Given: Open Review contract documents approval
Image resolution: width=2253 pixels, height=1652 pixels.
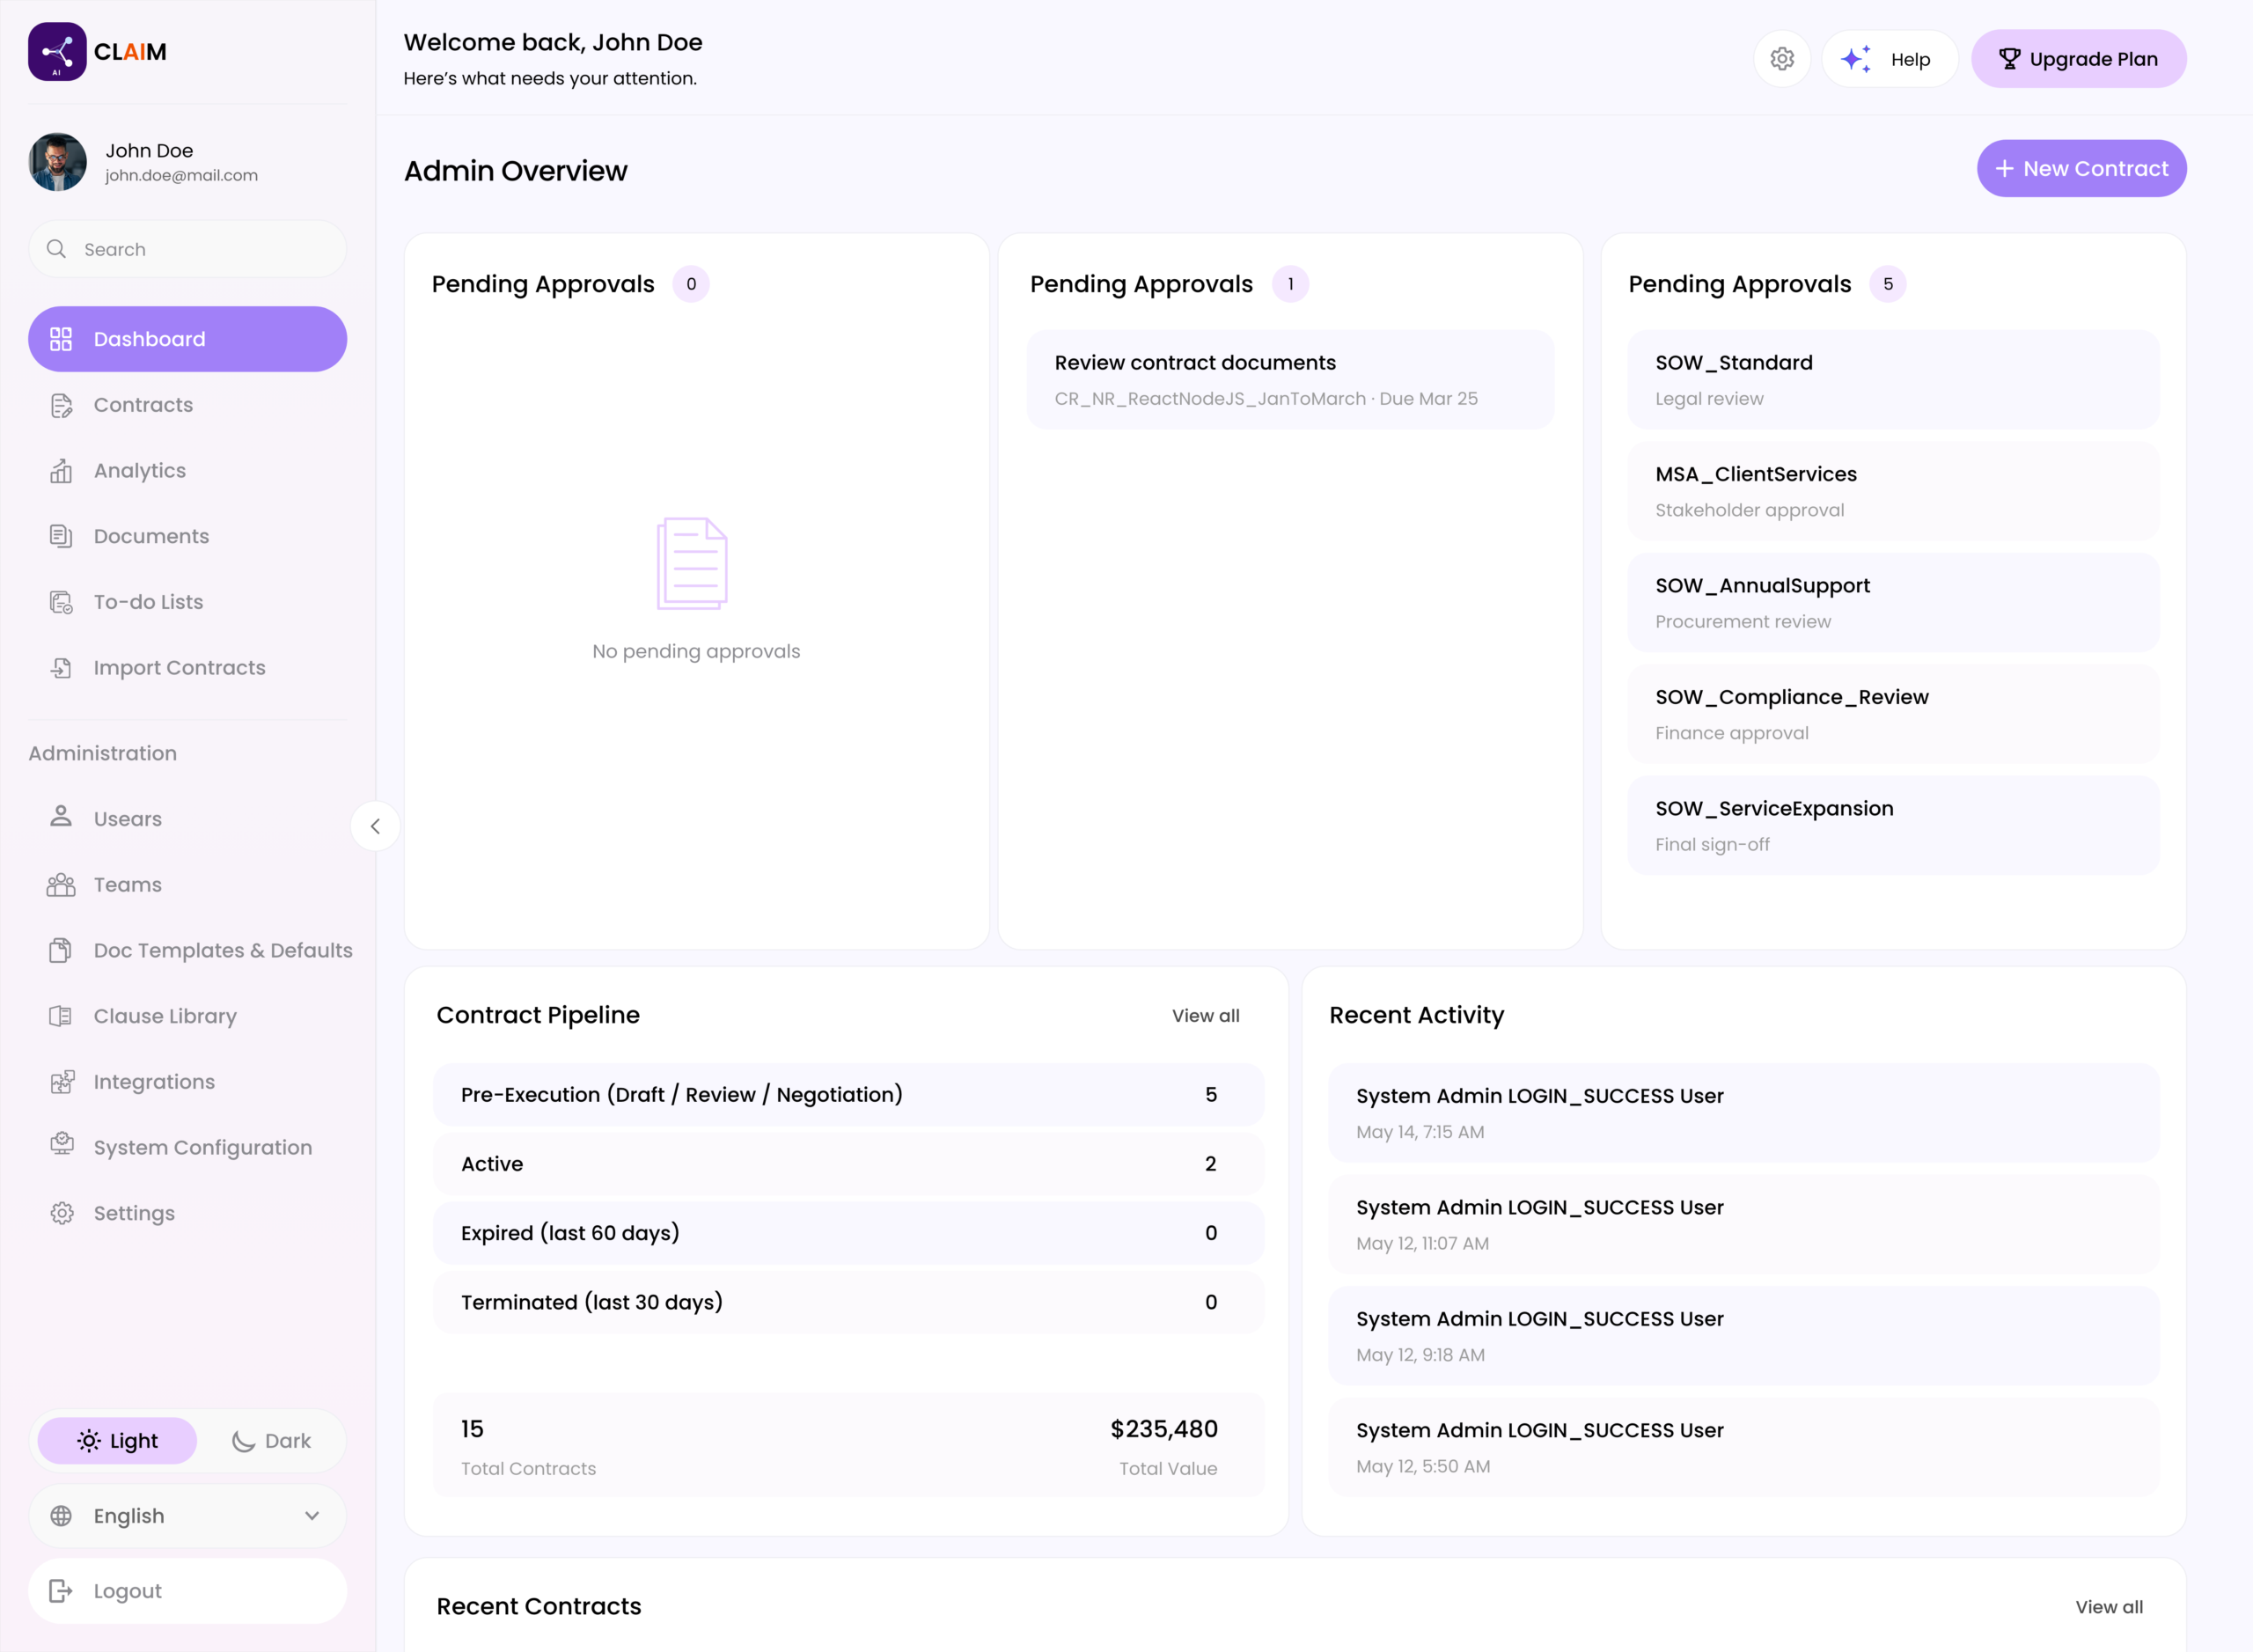Looking at the screenshot, I should [1290, 380].
